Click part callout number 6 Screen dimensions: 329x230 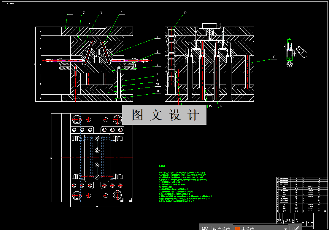[x=157, y=52]
